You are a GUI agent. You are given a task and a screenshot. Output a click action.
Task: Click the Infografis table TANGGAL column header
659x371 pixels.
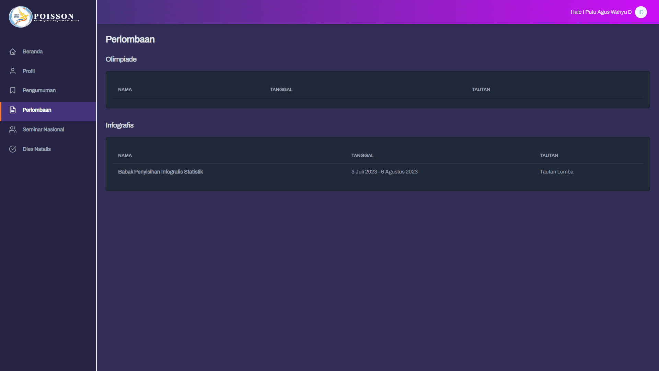coord(362,156)
